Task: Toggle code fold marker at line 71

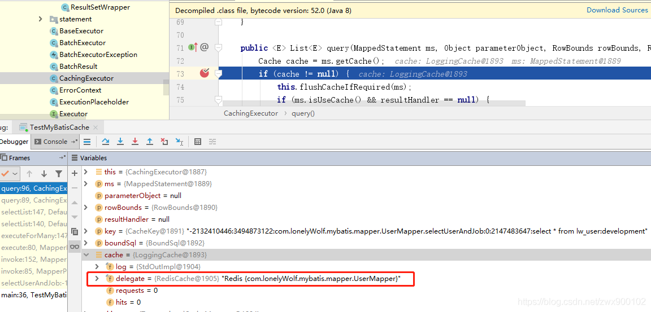Action: pos(218,48)
